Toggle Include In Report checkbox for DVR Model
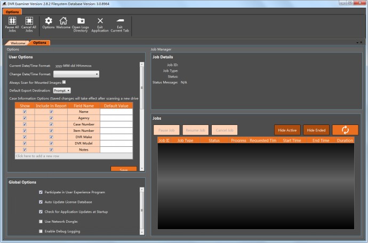 pyautogui.click(x=51, y=143)
